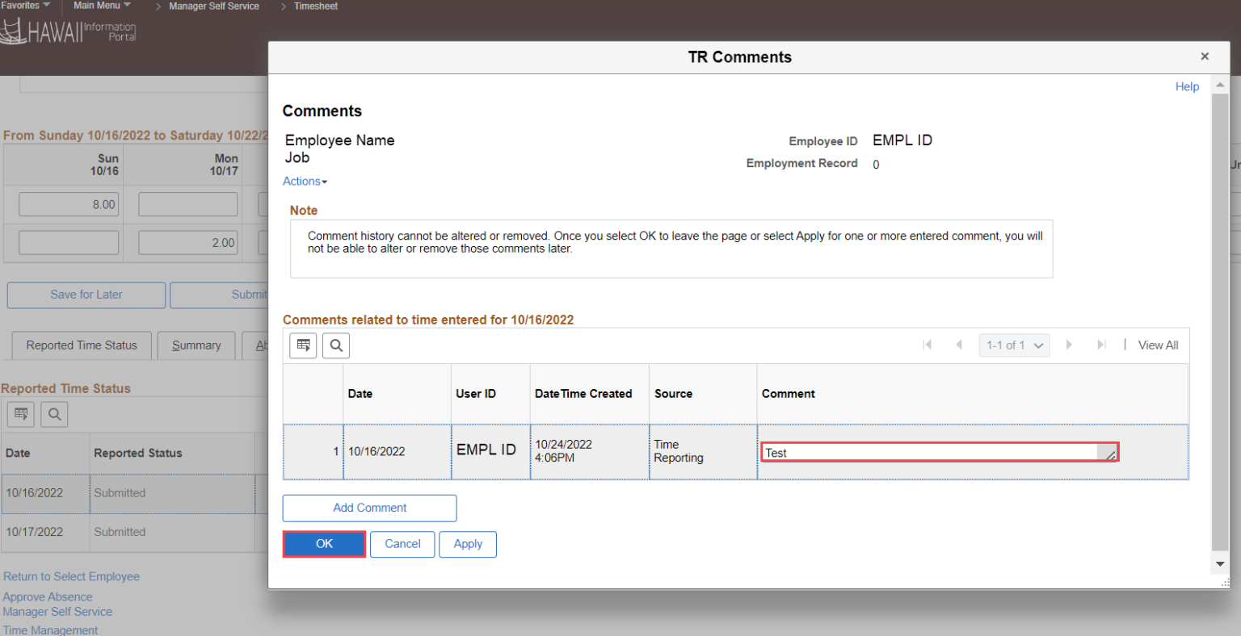Open the Timesheet breadcrumb item
The height and width of the screenshot is (636, 1241).
(314, 6)
